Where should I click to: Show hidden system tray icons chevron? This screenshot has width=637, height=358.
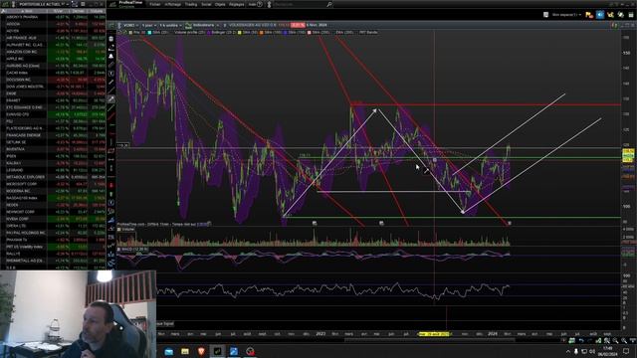[x=568, y=351]
